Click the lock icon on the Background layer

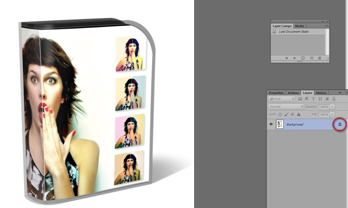[x=340, y=124]
